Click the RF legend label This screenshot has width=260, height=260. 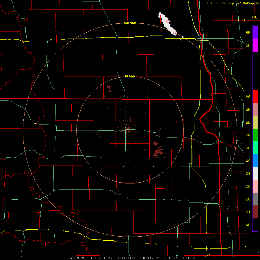[248, 32]
